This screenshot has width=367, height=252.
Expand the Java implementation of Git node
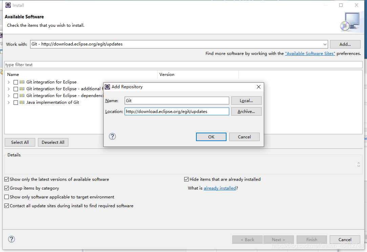[9, 103]
